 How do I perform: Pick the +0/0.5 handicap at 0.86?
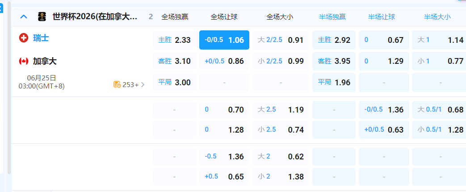[x=224, y=61]
